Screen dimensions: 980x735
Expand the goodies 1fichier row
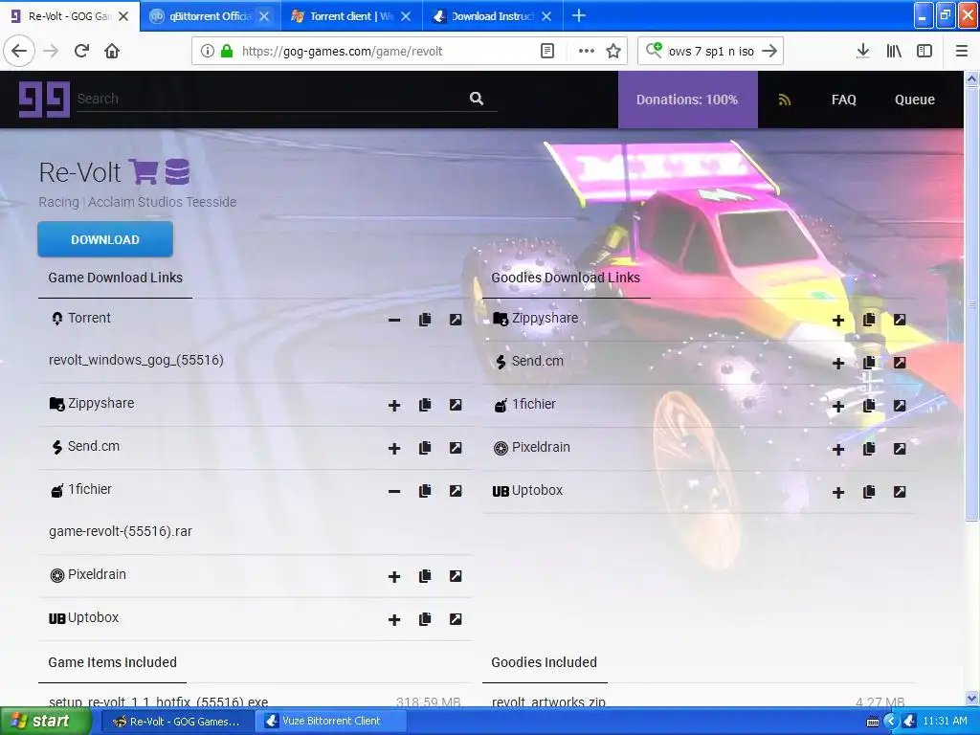838,407
